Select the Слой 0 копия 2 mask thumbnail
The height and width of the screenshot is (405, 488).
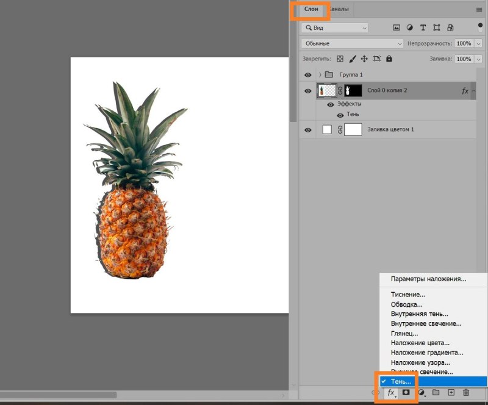[353, 91]
